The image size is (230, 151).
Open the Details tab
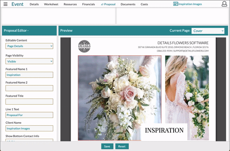(x=34, y=4)
